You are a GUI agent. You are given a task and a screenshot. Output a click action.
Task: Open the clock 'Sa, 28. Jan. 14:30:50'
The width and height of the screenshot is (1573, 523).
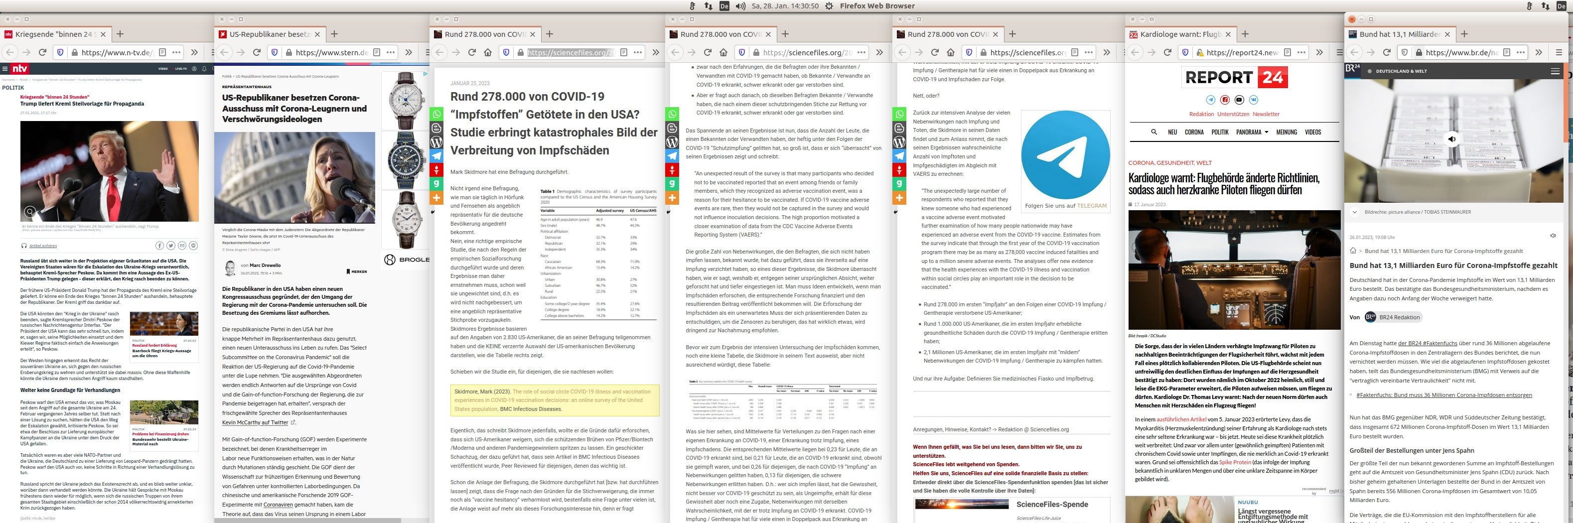[x=785, y=6]
